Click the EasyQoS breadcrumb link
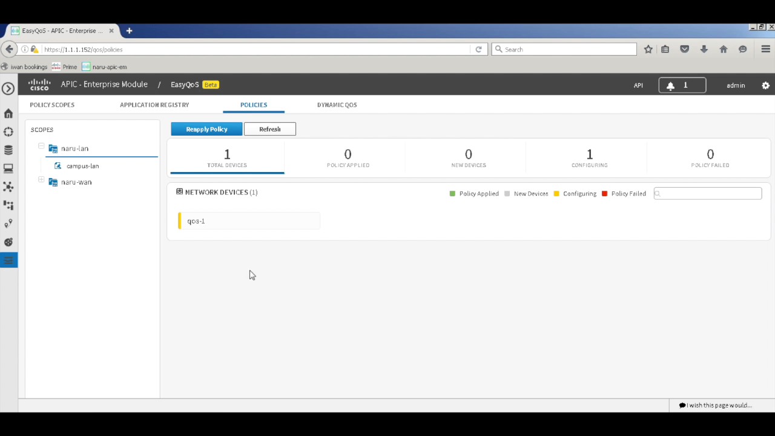 [x=185, y=85]
